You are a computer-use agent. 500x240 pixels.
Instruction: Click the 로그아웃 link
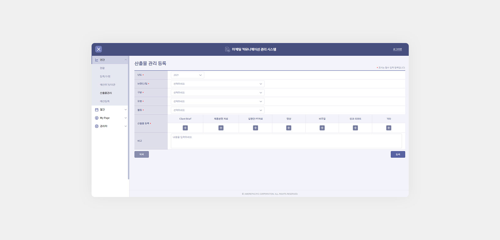click(397, 49)
